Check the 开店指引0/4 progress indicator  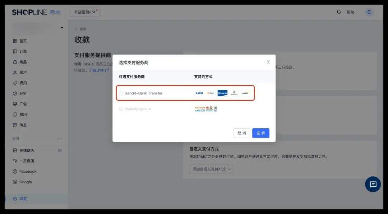(x=85, y=12)
